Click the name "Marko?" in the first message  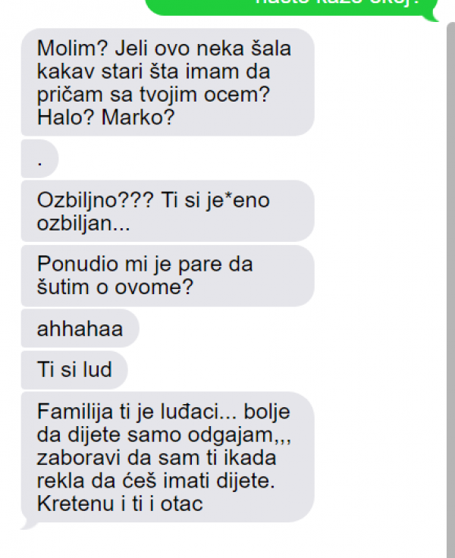pyautogui.click(x=138, y=117)
